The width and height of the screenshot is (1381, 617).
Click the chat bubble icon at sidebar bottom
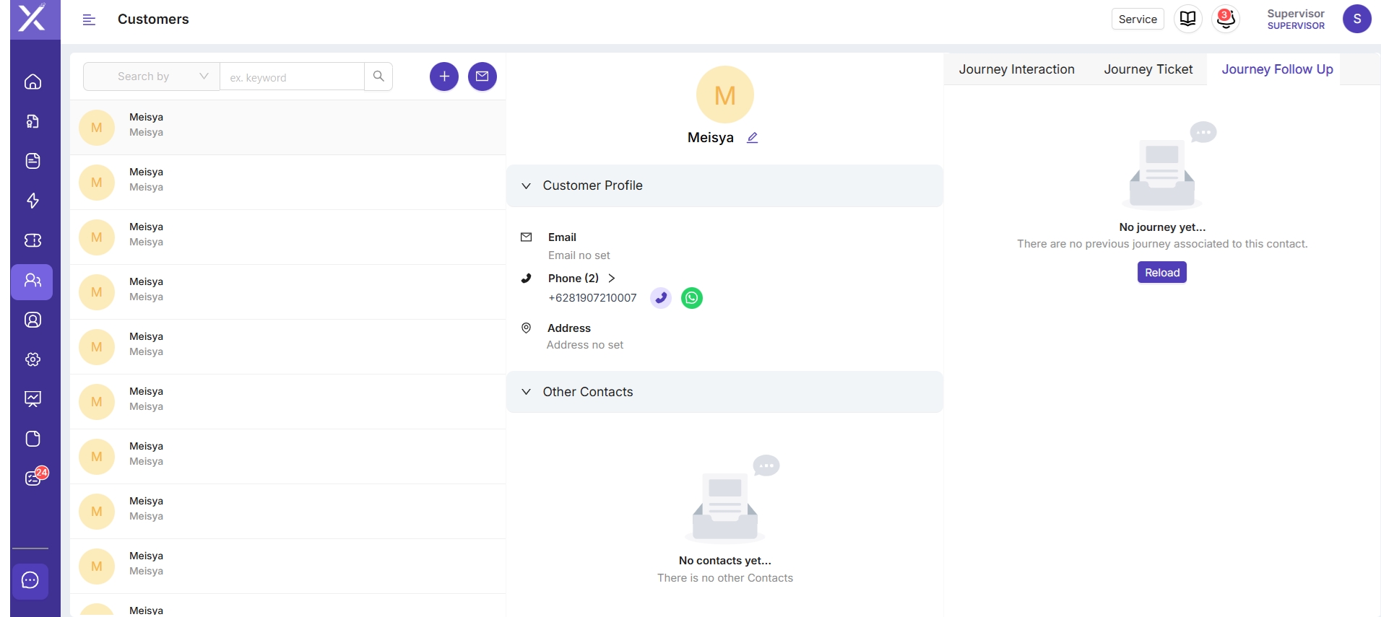[30, 581]
